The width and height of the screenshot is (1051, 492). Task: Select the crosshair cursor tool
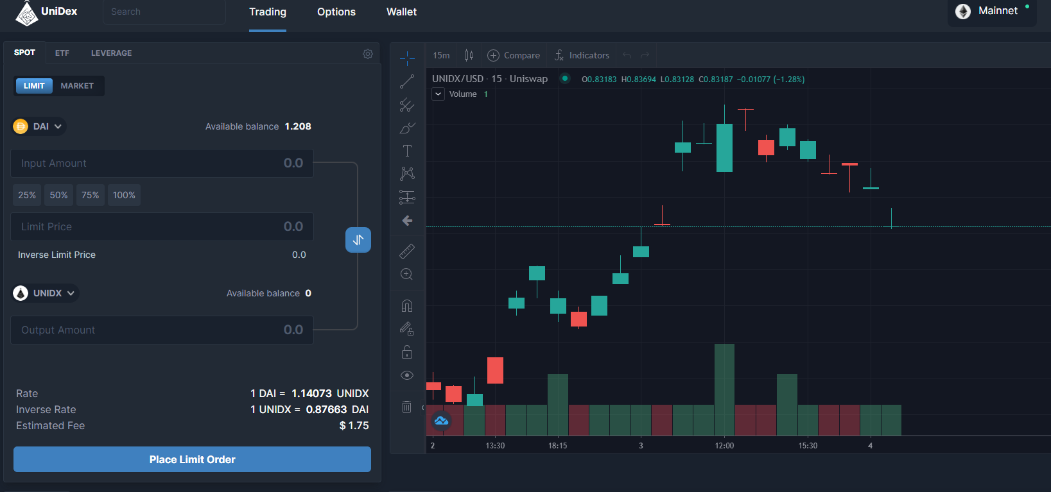pyautogui.click(x=407, y=58)
